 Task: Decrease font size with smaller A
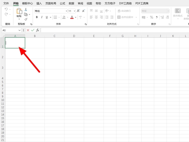(x=84, y=11)
